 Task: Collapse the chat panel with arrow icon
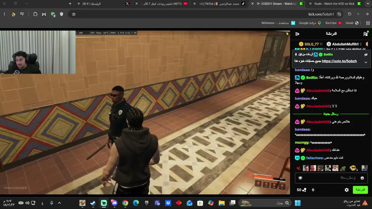pos(297,34)
